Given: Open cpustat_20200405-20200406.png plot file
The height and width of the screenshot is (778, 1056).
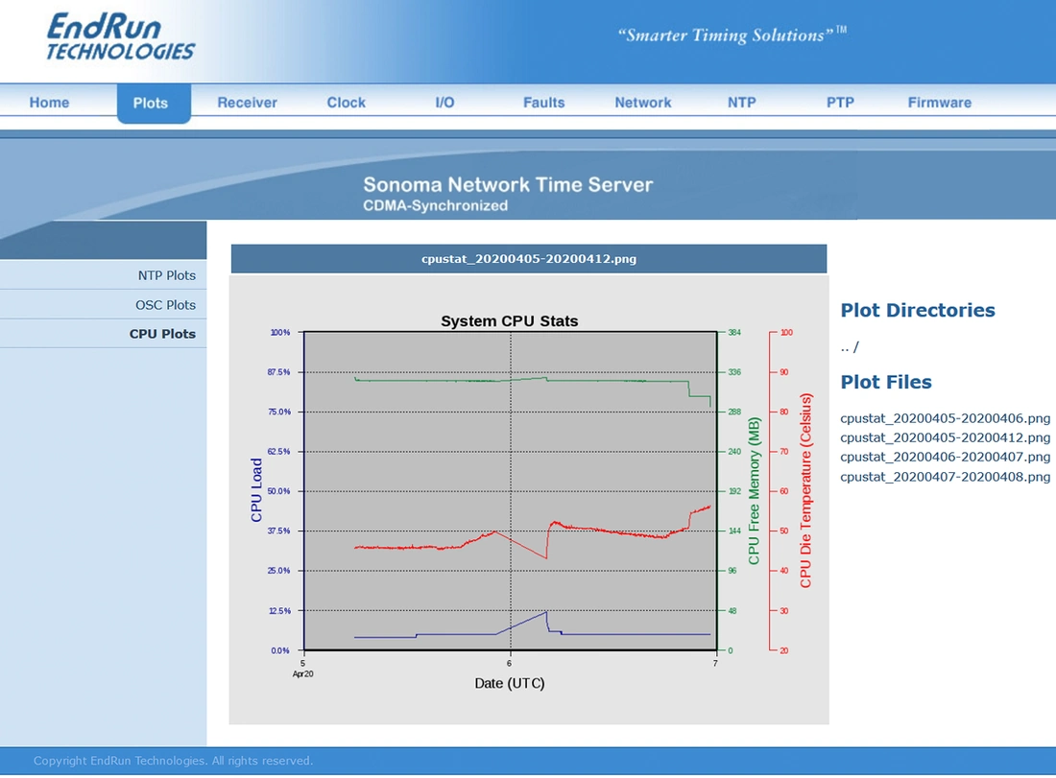Looking at the screenshot, I should coord(945,418).
